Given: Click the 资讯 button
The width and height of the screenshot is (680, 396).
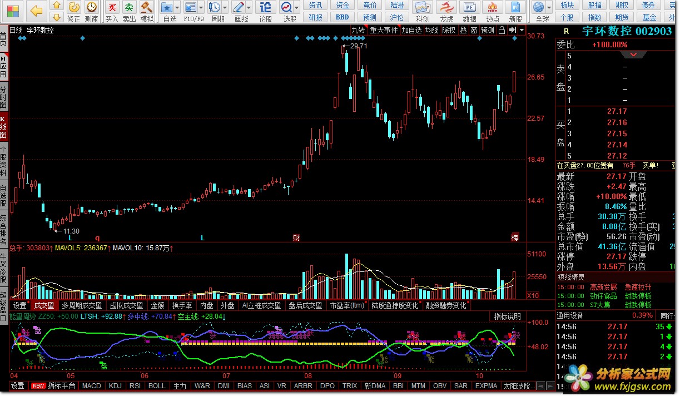Looking at the screenshot, I should click(x=316, y=5).
